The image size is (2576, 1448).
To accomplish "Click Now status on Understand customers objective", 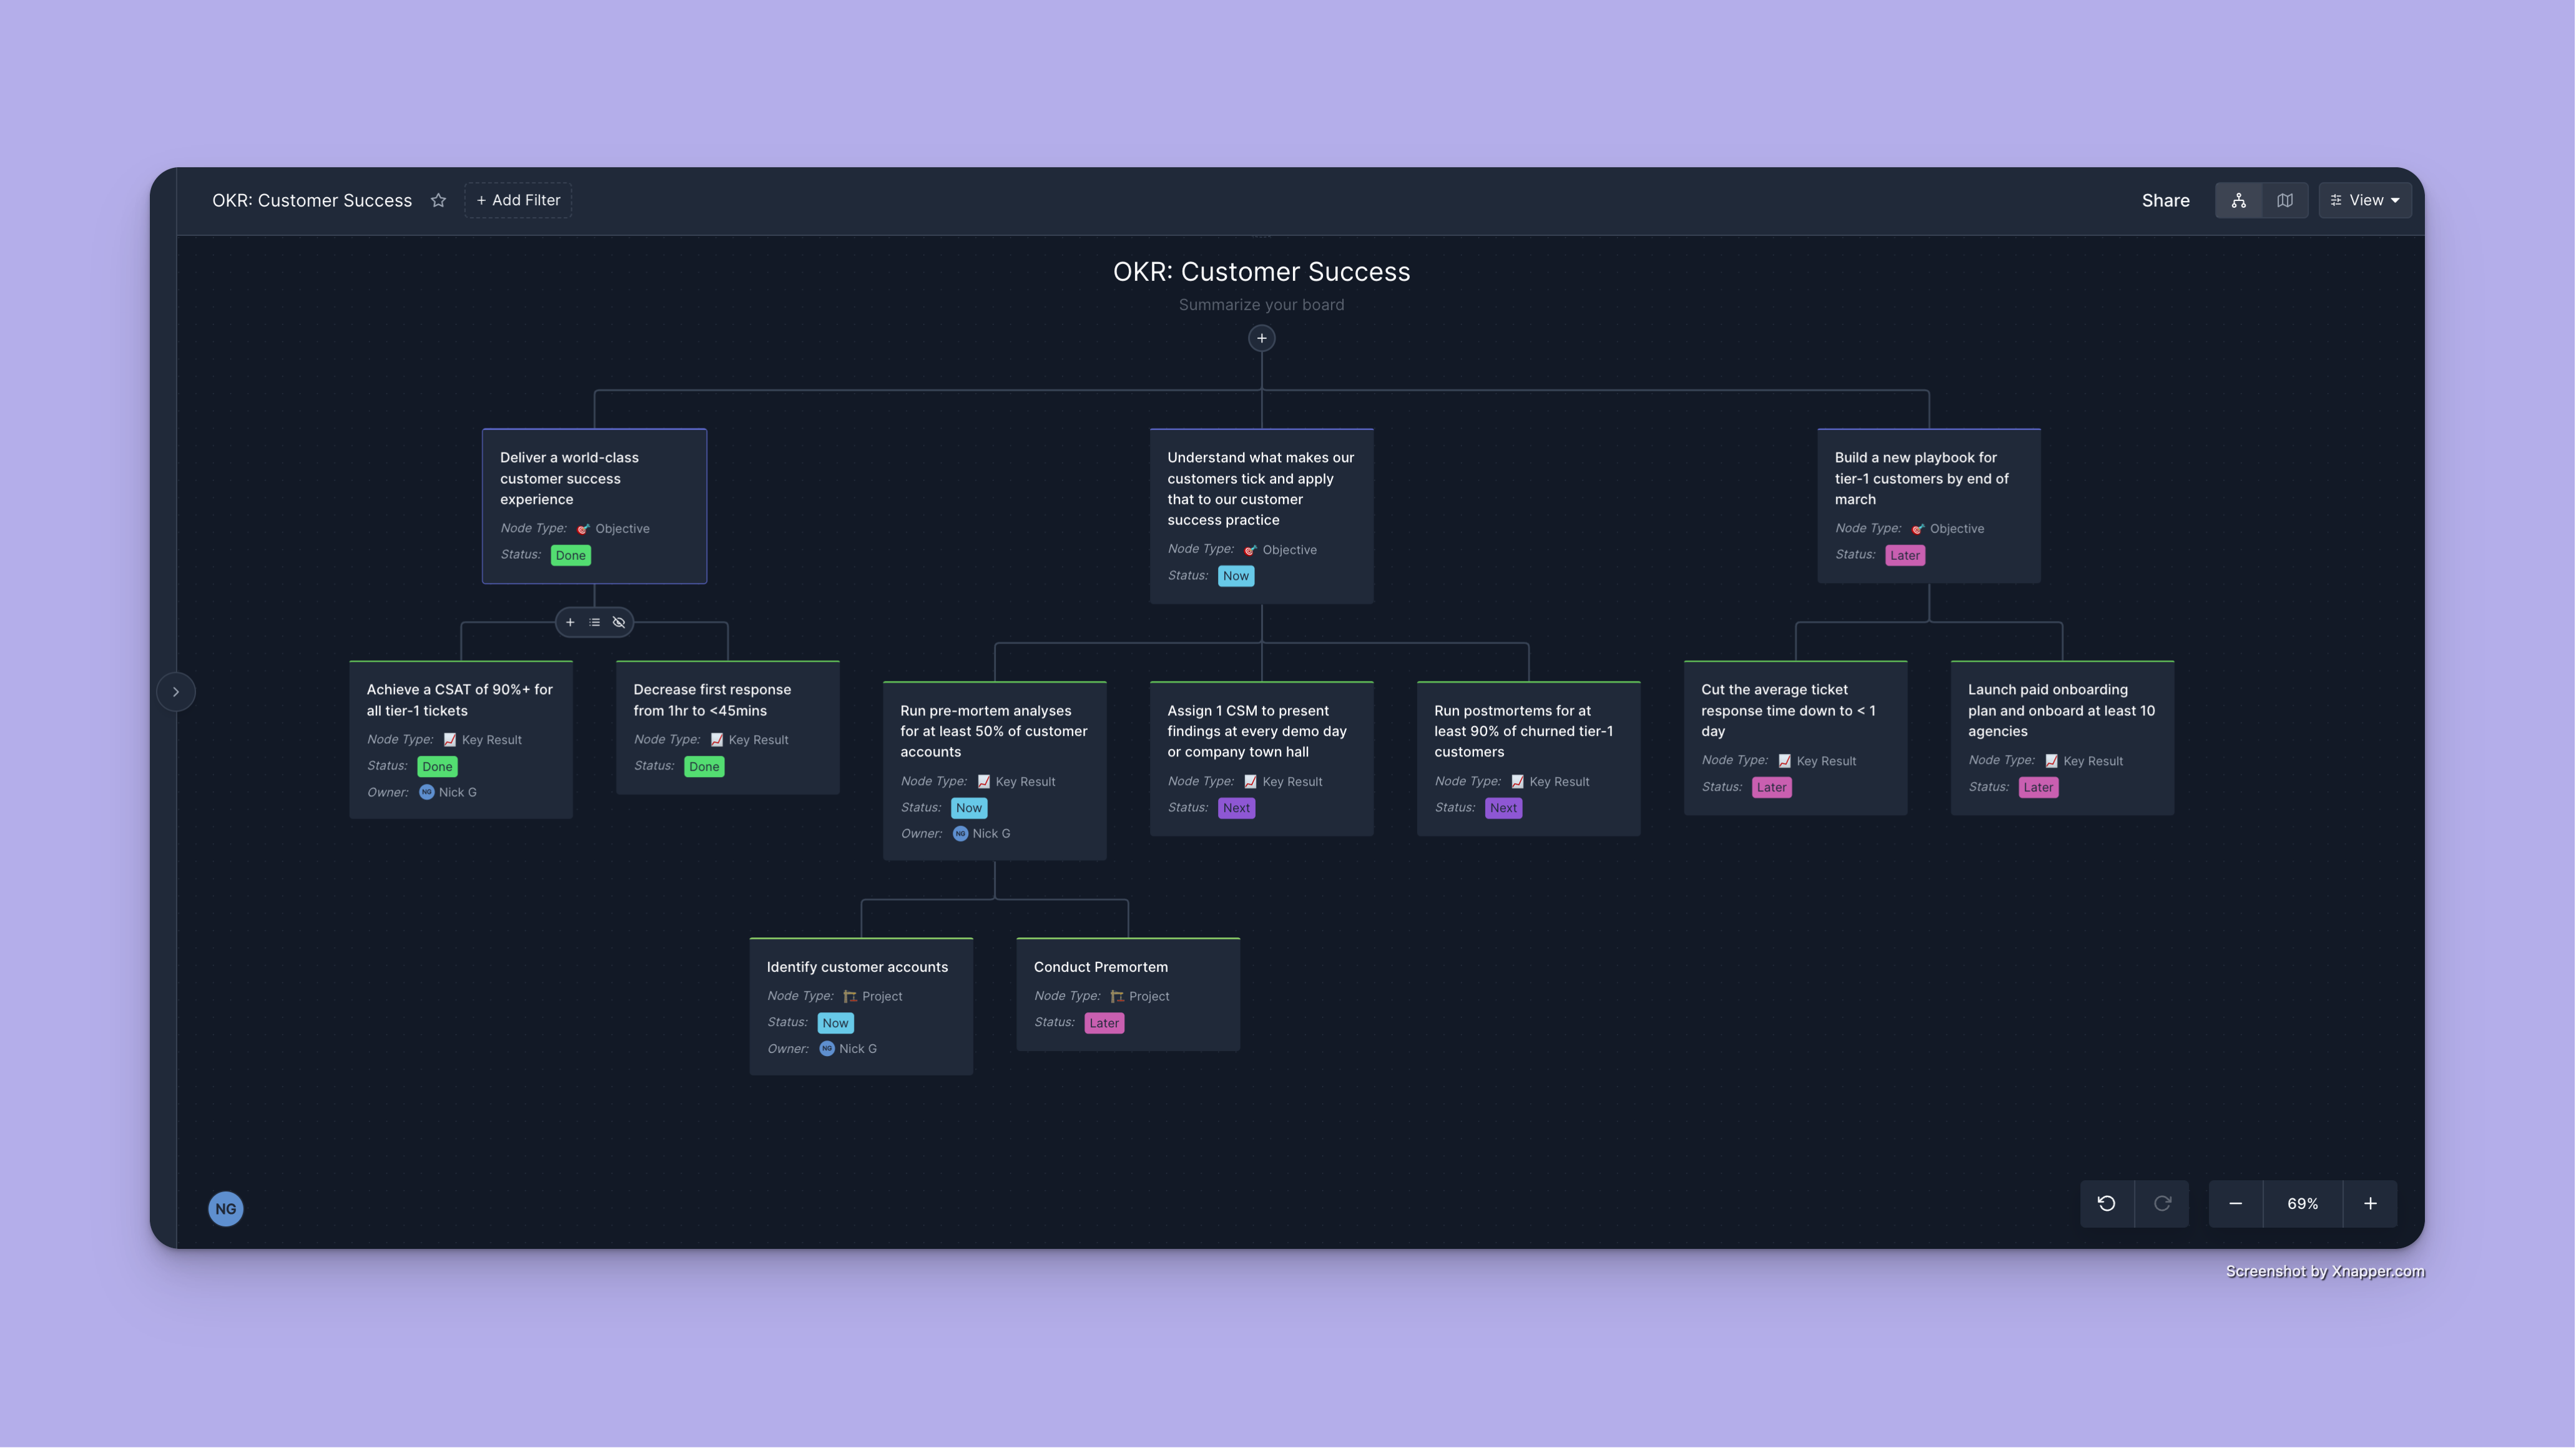I will [1235, 576].
